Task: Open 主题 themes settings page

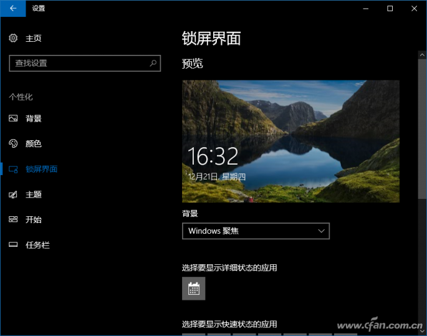Action: click(x=33, y=194)
